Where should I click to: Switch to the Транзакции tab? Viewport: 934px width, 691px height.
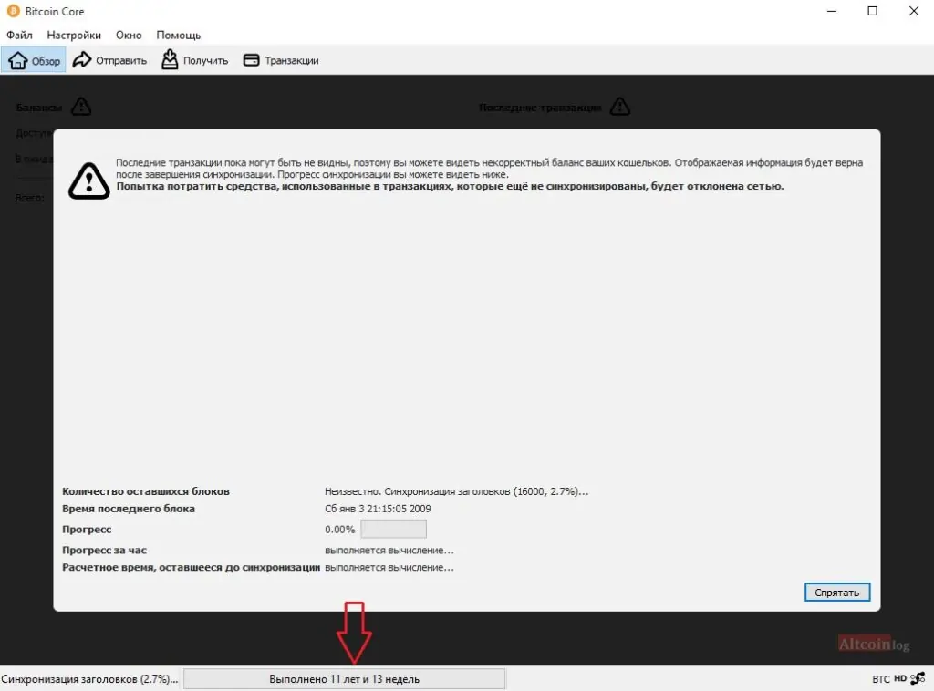pyautogui.click(x=281, y=60)
